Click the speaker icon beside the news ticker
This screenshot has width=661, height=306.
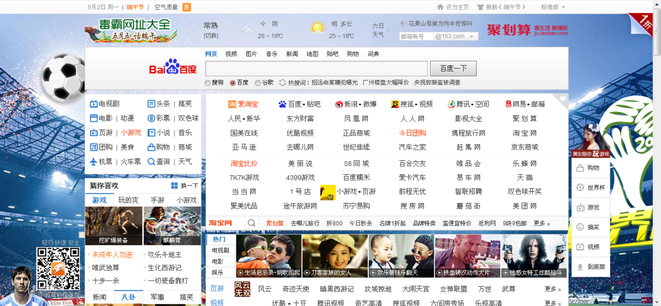click(x=403, y=23)
